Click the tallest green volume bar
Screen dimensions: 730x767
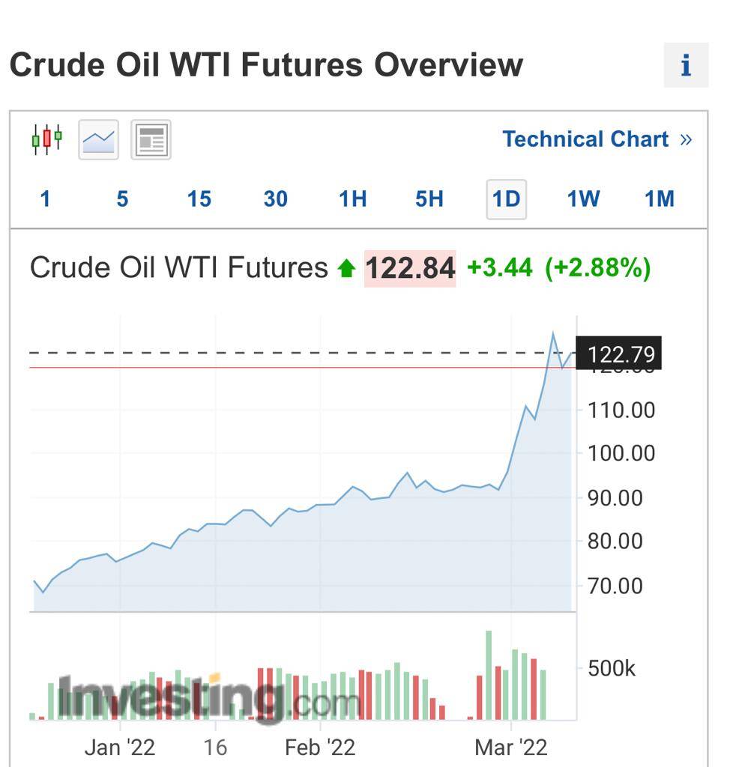tap(489, 676)
